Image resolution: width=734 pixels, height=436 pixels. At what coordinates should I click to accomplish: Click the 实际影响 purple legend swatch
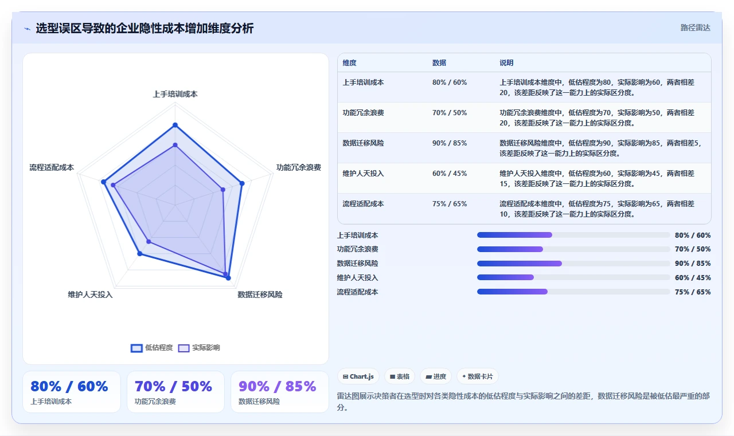(x=183, y=348)
